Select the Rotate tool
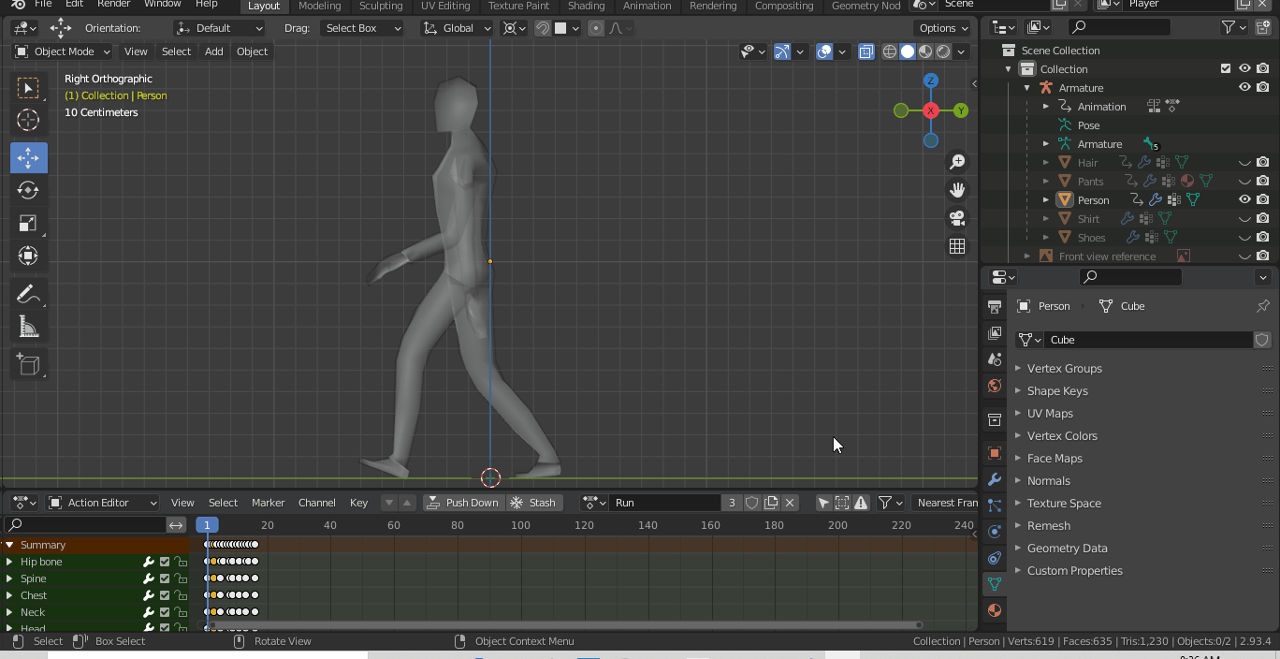The height and width of the screenshot is (659, 1280). pyautogui.click(x=28, y=190)
